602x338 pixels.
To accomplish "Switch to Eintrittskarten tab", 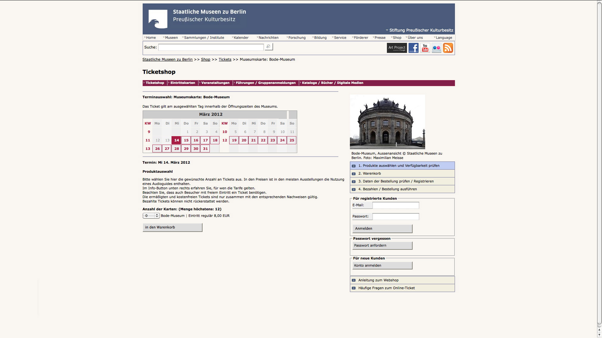I will click(182, 83).
